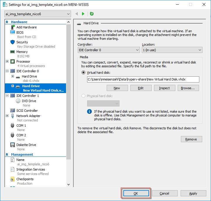
Task: Select the Virtual hard disk radio button
Action: point(84,73)
